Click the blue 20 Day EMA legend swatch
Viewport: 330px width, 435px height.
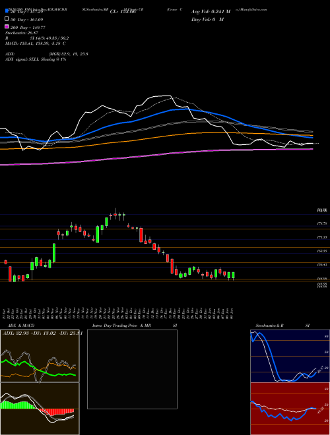coord(7,11)
